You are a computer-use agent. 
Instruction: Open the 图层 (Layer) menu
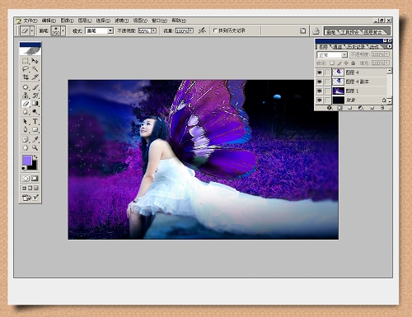tap(85, 21)
